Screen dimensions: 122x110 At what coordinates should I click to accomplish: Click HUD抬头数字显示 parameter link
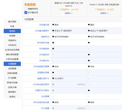[x=41, y=84]
